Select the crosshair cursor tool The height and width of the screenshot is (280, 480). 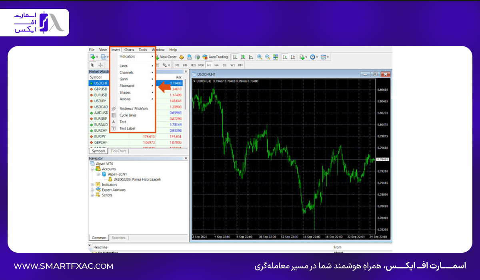pos(101,65)
